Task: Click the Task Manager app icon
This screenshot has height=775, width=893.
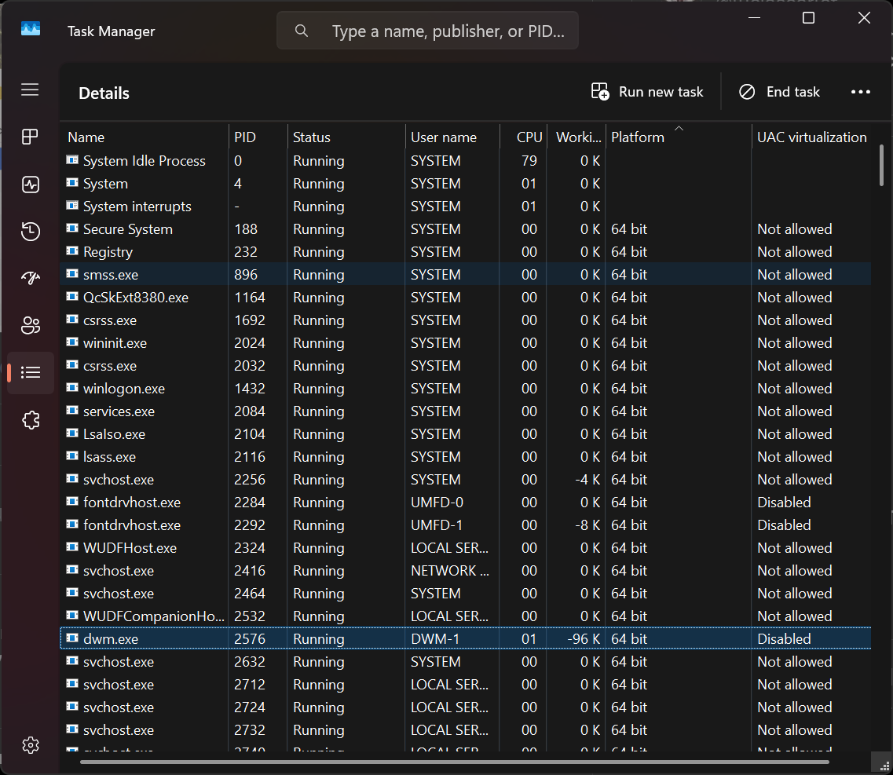Action: 30,28
